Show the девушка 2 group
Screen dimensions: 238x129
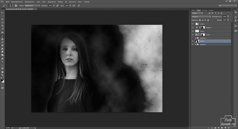click(193, 38)
